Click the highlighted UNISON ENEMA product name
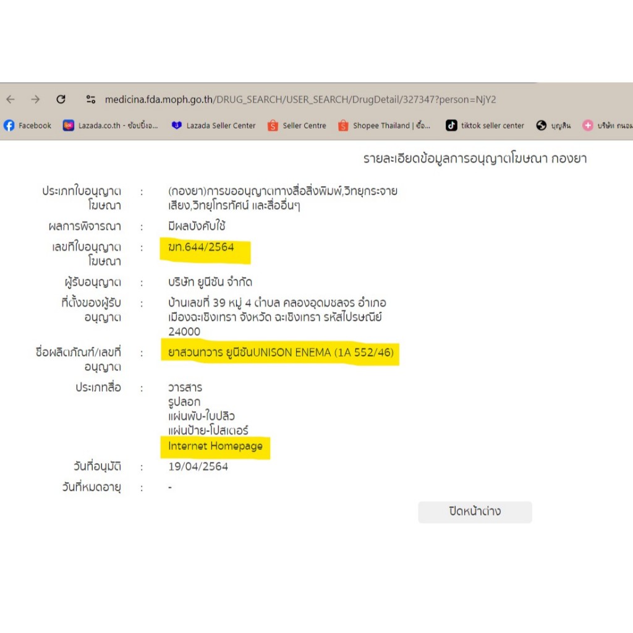 [281, 353]
